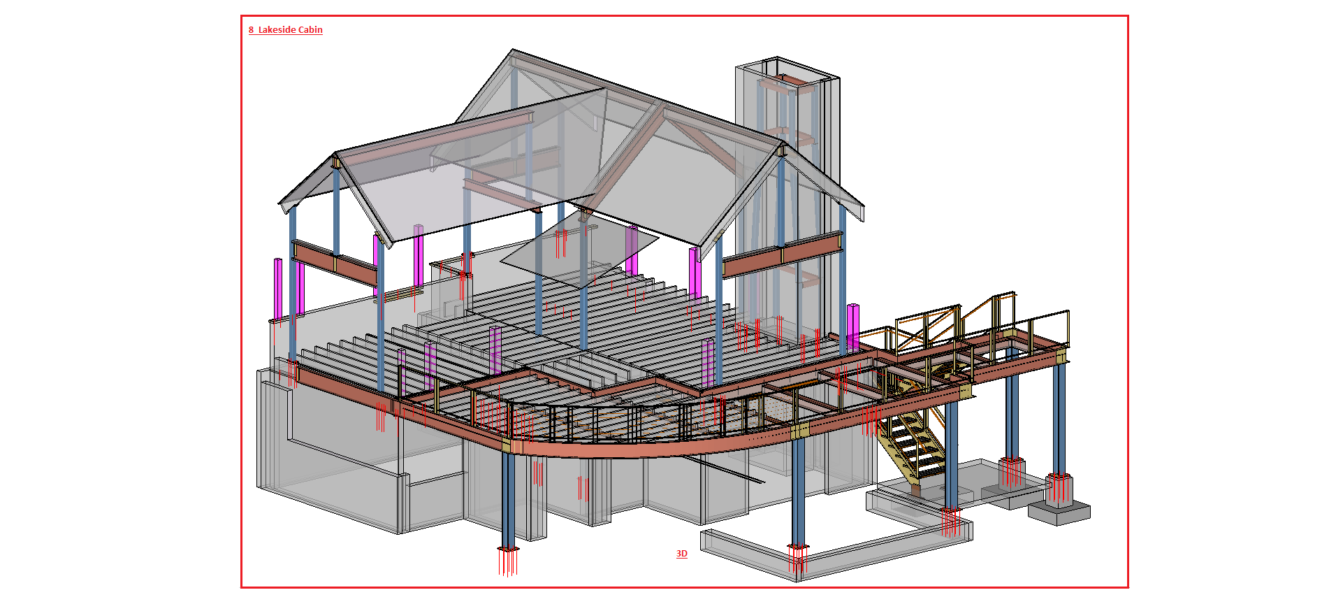Select the L-shaped grade beam at the bottom
The width and height of the screenshot is (1336, 611).
click(838, 554)
